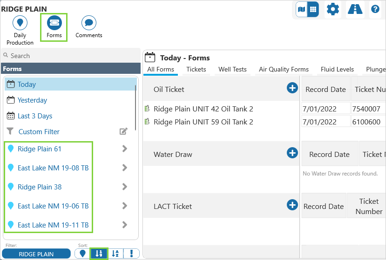This screenshot has height=260, width=386.
Task: Click the road route icon
Action: pyautogui.click(x=355, y=9)
